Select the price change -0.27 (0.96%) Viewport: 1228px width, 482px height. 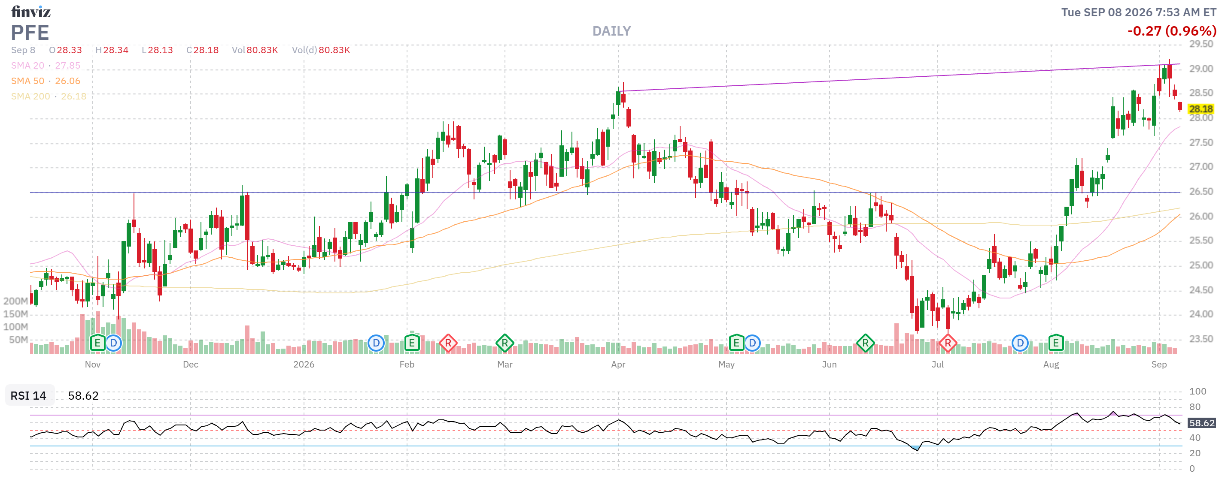click(x=1172, y=31)
